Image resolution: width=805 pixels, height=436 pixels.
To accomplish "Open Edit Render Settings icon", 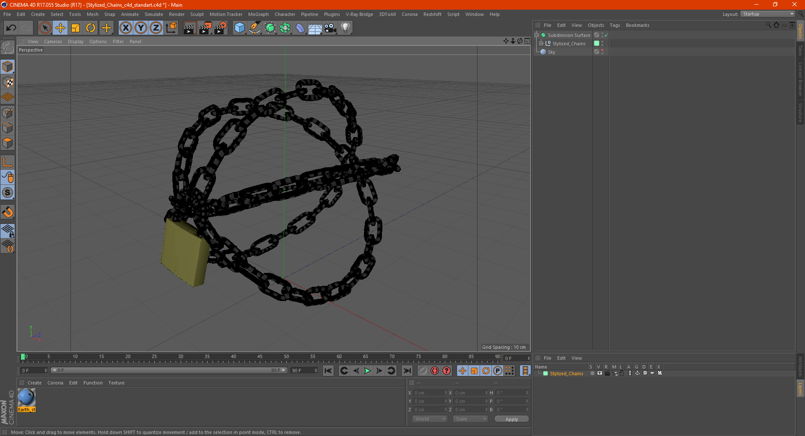I will click(x=221, y=28).
